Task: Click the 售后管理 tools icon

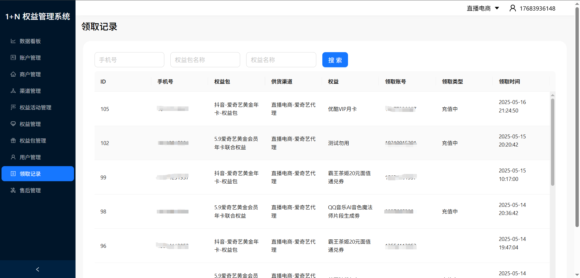Action: 13,190
